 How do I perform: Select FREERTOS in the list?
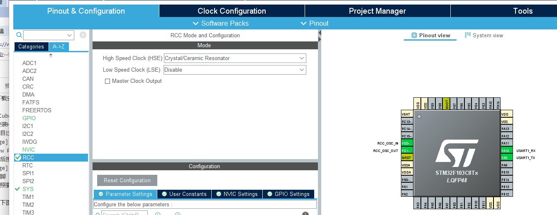click(x=37, y=110)
